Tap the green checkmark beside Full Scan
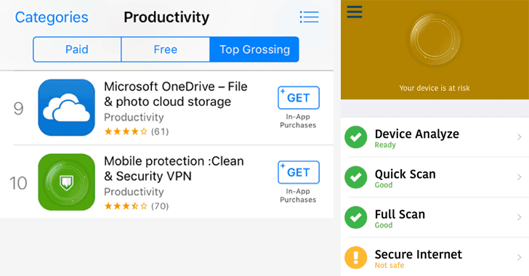The height and width of the screenshot is (276, 529). [355, 217]
